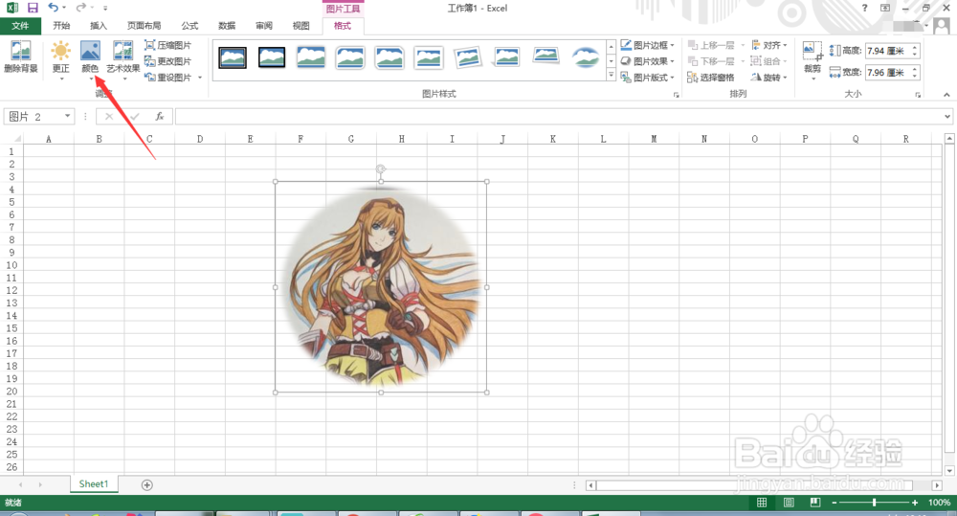Switch to the View (视图) tab
This screenshot has width=957, height=516.
[300, 26]
